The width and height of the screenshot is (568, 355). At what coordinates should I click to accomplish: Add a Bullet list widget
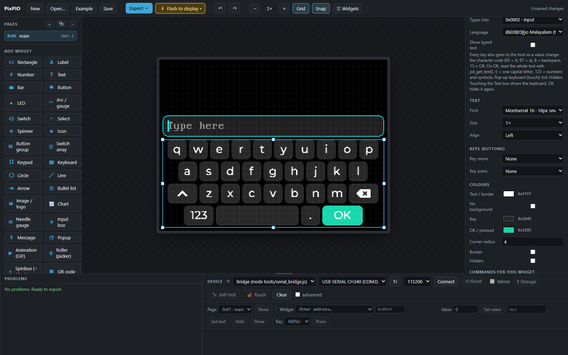tap(63, 188)
